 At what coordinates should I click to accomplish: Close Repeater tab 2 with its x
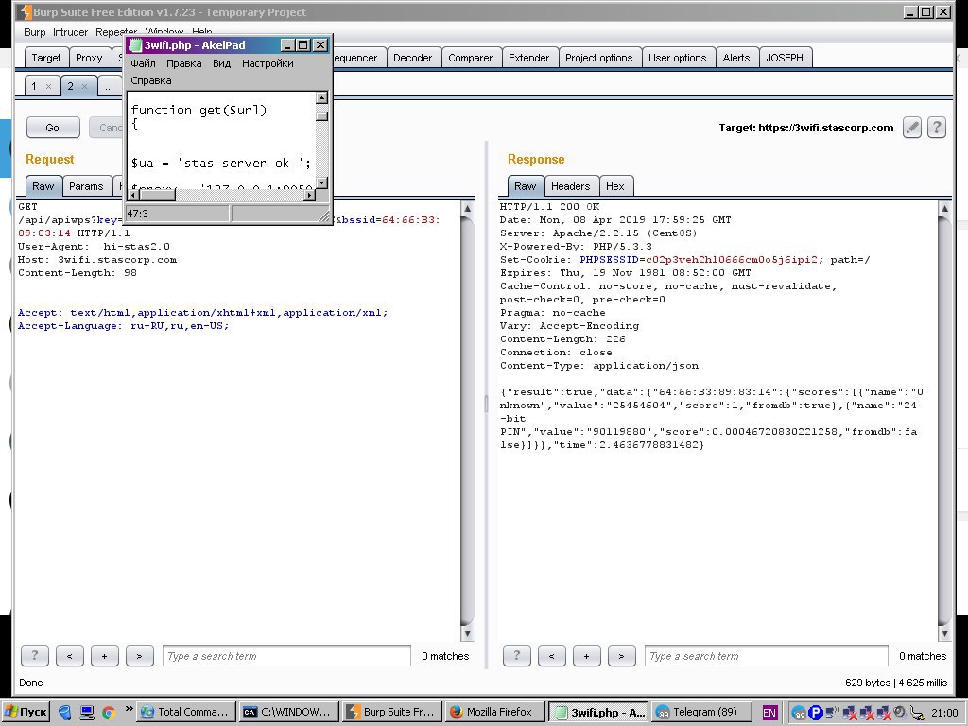[84, 86]
